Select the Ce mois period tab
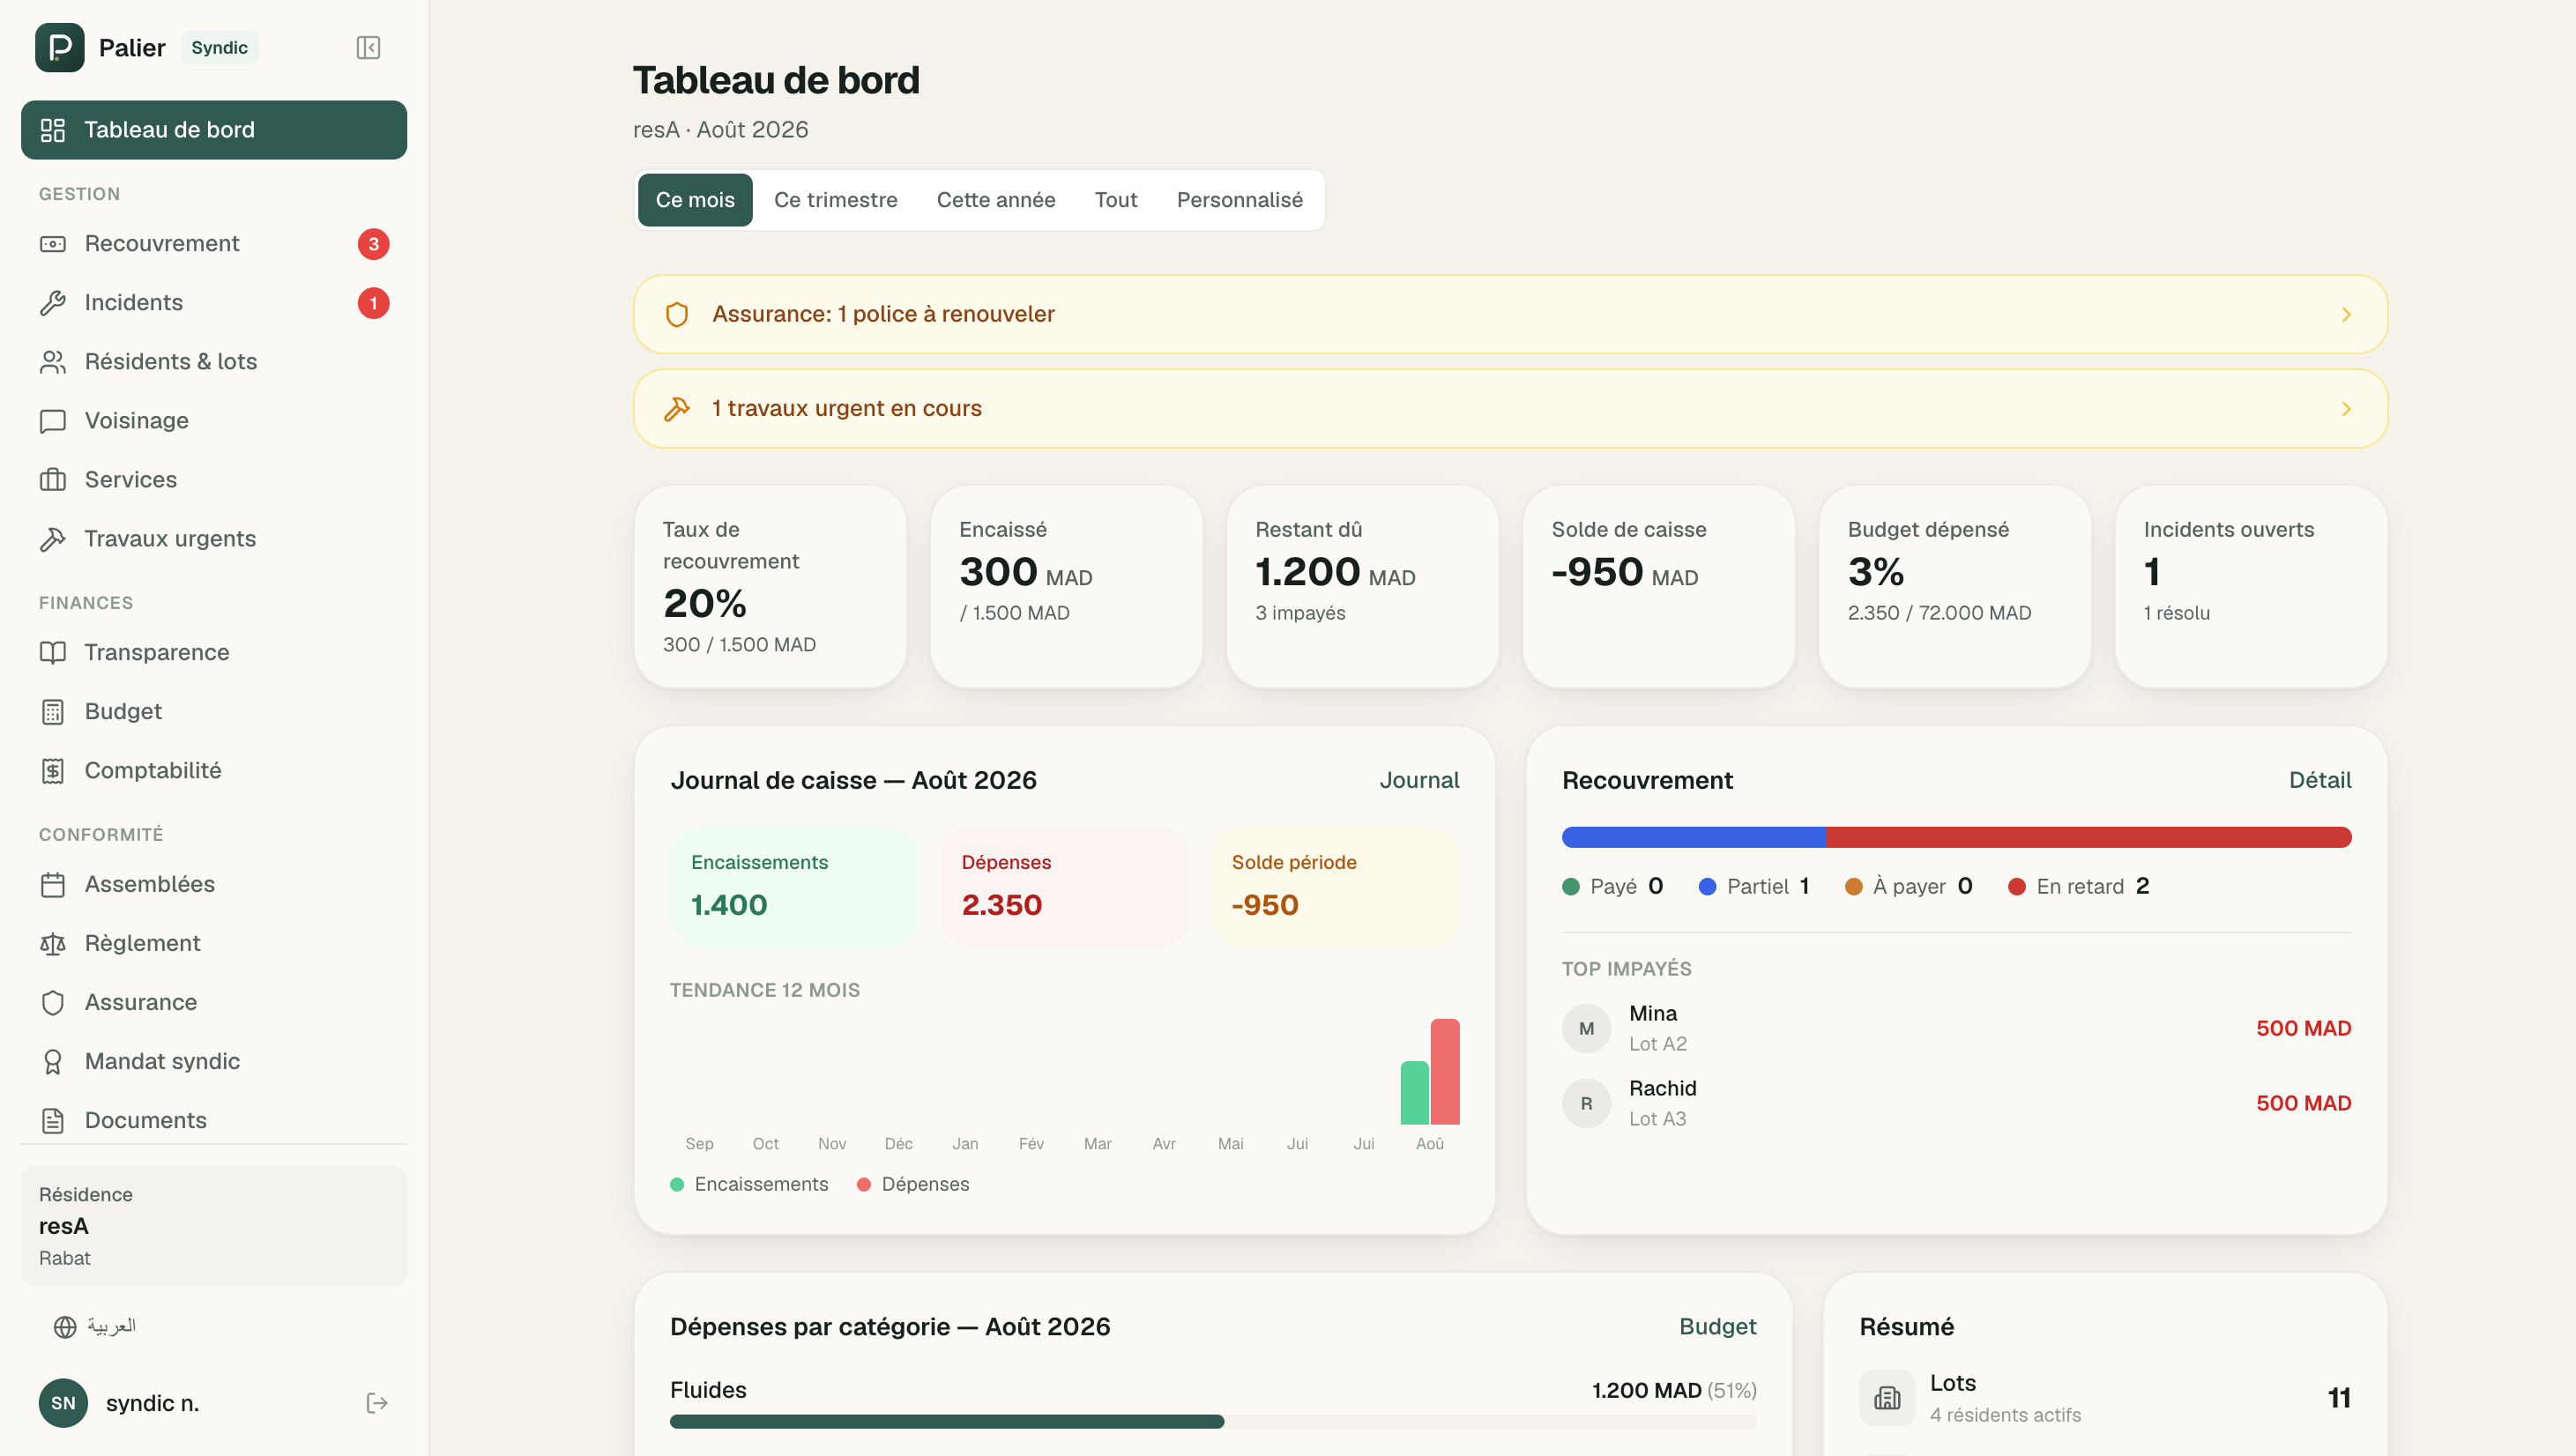The width and height of the screenshot is (2576, 1456). (x=695, y=200)
